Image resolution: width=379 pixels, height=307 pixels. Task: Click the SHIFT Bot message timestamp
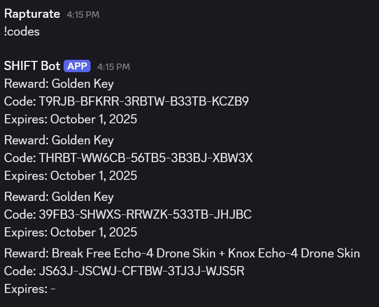click(x=113, y=67)
